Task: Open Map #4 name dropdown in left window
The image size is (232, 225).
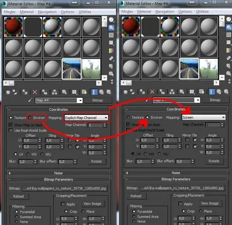Action: 80,100
